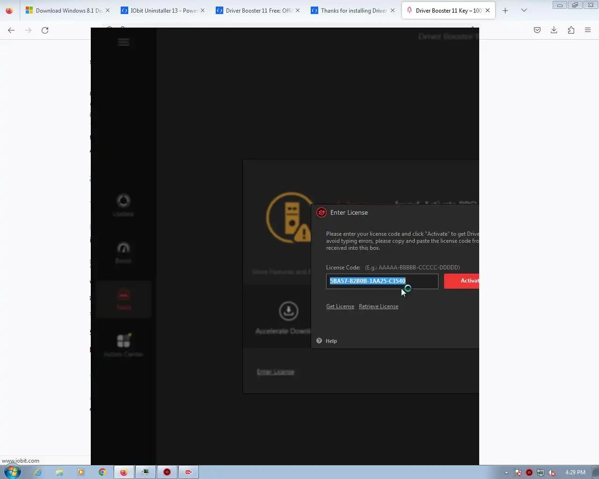Click the License Code input field
This screenshot has height=479, width=599.
(382, 281)
